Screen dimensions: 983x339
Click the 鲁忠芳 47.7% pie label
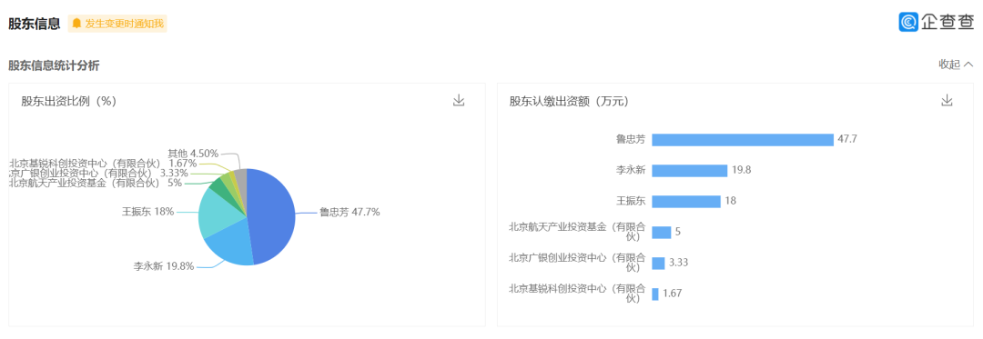click(350, 212)
